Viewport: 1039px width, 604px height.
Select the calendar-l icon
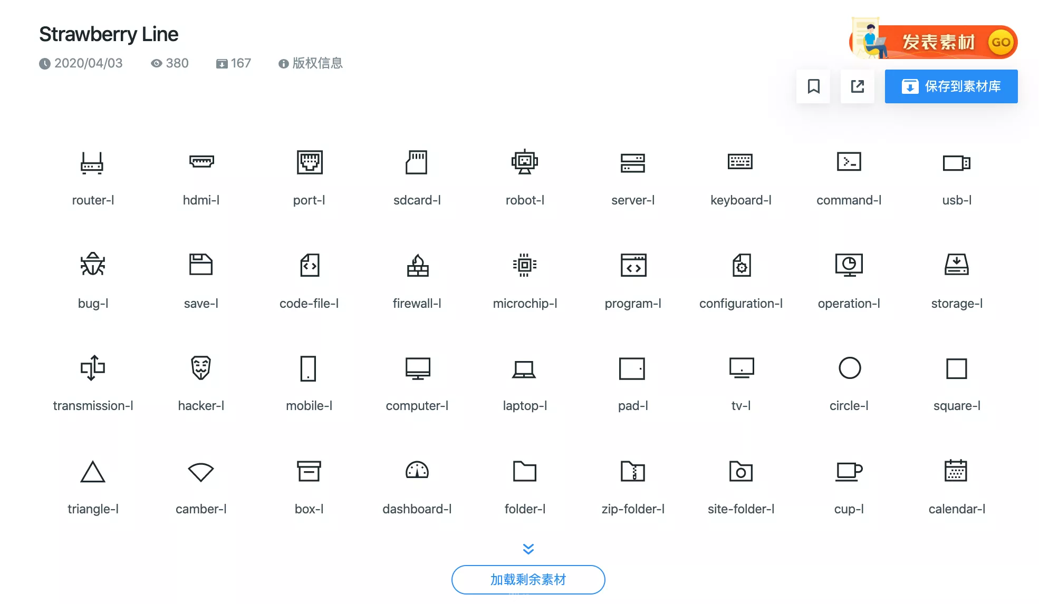point(956,471)
